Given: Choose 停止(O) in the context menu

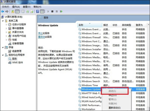Looking at the screenshot, I should (116, 95).
